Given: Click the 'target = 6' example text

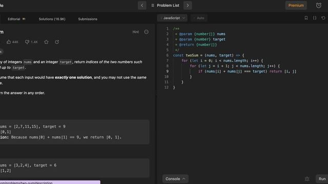Looking at the screenshot, I should tap(45, 165).
